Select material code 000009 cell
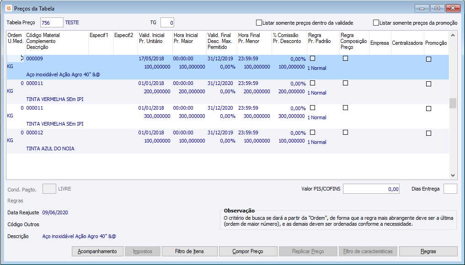Screen dimensions: 465x265 coord(35,58)
